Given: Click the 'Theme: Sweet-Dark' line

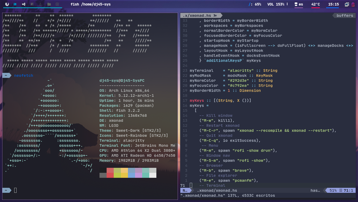Looking at the screenshot, I should 130,130.
